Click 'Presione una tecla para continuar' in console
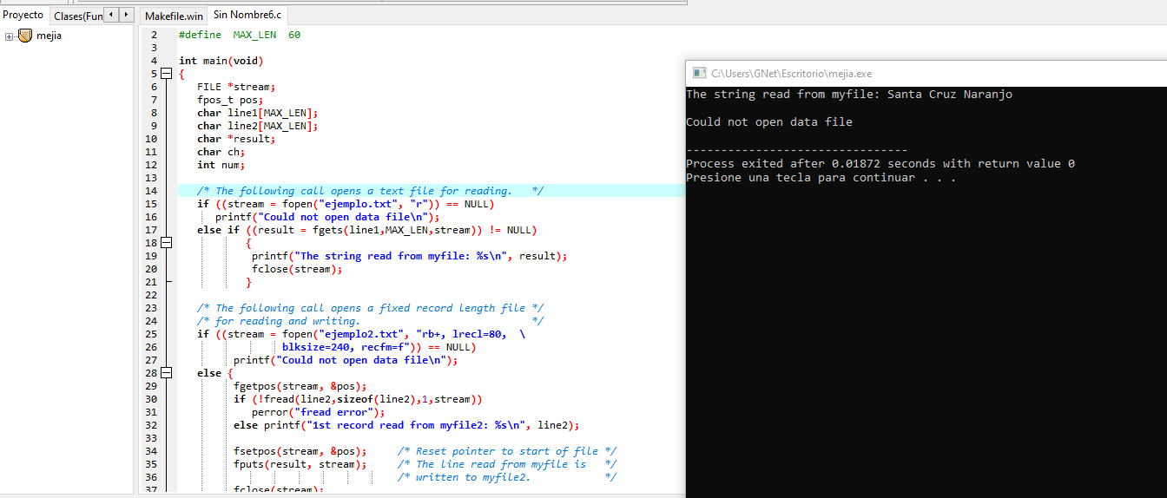This screenshot has width=1167, height=498. click(821, 178)
